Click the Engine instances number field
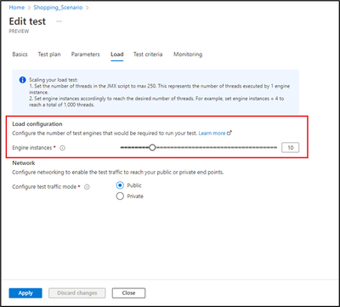The height and width of the screenshot is (307, 340). pos(290,148)
